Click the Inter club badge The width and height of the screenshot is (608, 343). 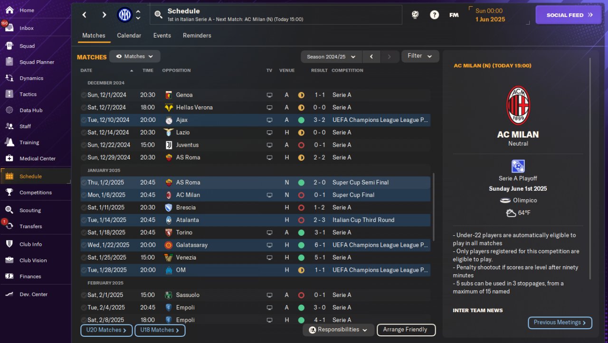(124, 15)
